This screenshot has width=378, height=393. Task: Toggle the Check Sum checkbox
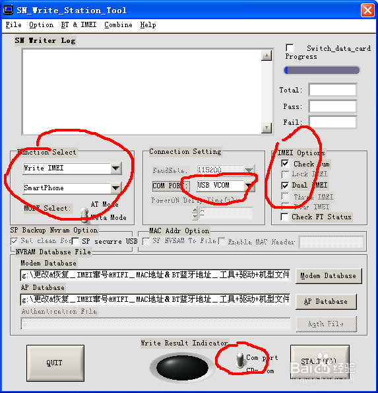(x=285, y=164)
